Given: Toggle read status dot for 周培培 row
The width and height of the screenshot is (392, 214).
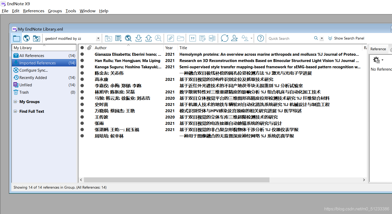Looking at the screenshot, I should point(82,136).
